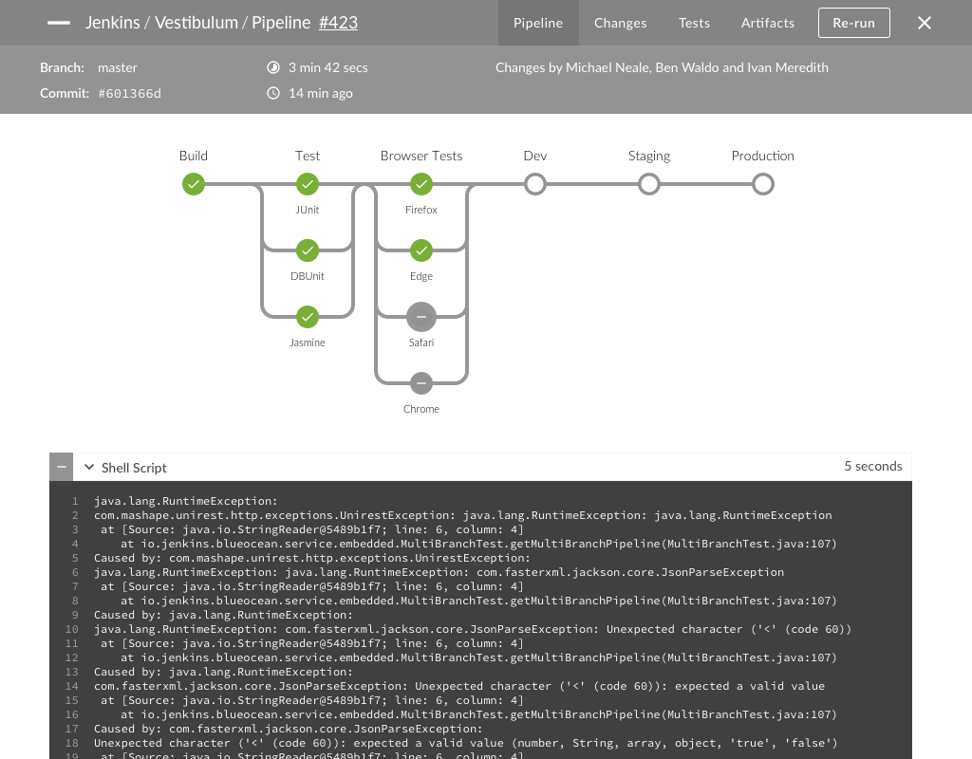This screenshot has height=759, width=972.
Task: Select the Firefox browser test node
Action: point(421,184)
